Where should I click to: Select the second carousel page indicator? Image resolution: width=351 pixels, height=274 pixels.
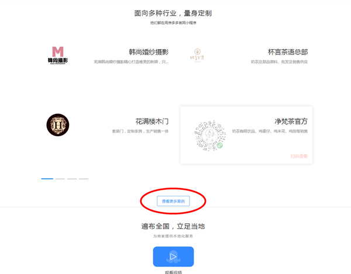point(60,179)
